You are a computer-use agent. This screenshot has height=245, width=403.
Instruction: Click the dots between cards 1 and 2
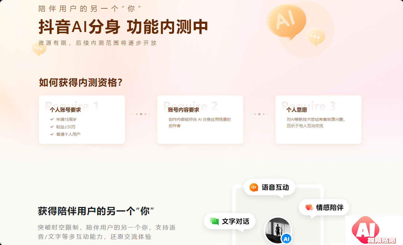pyautogui.click(x=141, y=114)
